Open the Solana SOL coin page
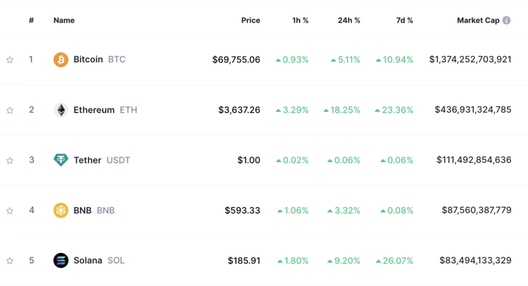The image size is (528, 286). coord(88,261)
